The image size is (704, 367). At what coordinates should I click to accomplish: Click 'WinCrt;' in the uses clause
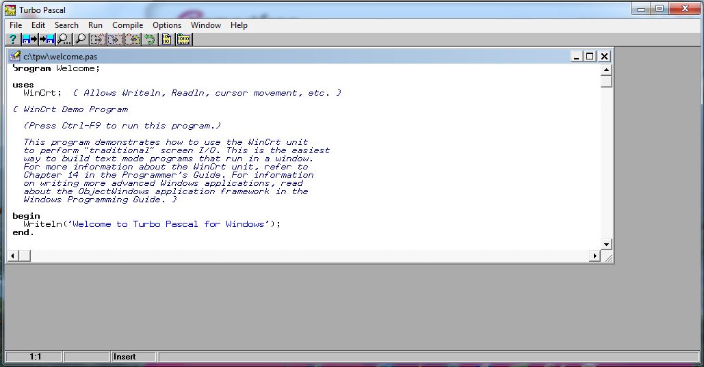click(x=42, y=93)
